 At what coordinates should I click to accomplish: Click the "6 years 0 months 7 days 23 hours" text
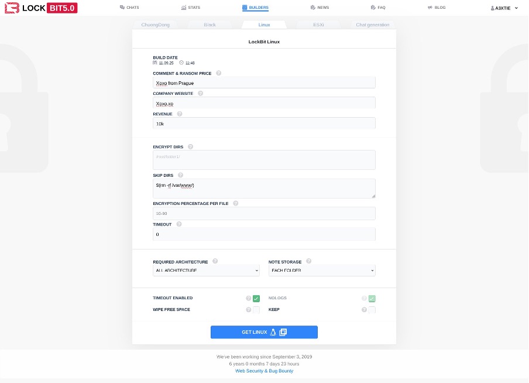pos(264,364)
